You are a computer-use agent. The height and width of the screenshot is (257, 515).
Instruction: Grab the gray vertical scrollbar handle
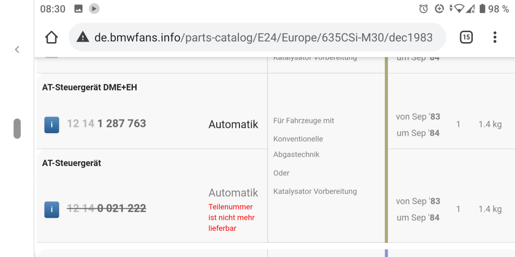17,128
